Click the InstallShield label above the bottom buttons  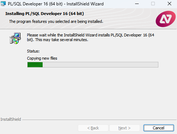point(11,119)
